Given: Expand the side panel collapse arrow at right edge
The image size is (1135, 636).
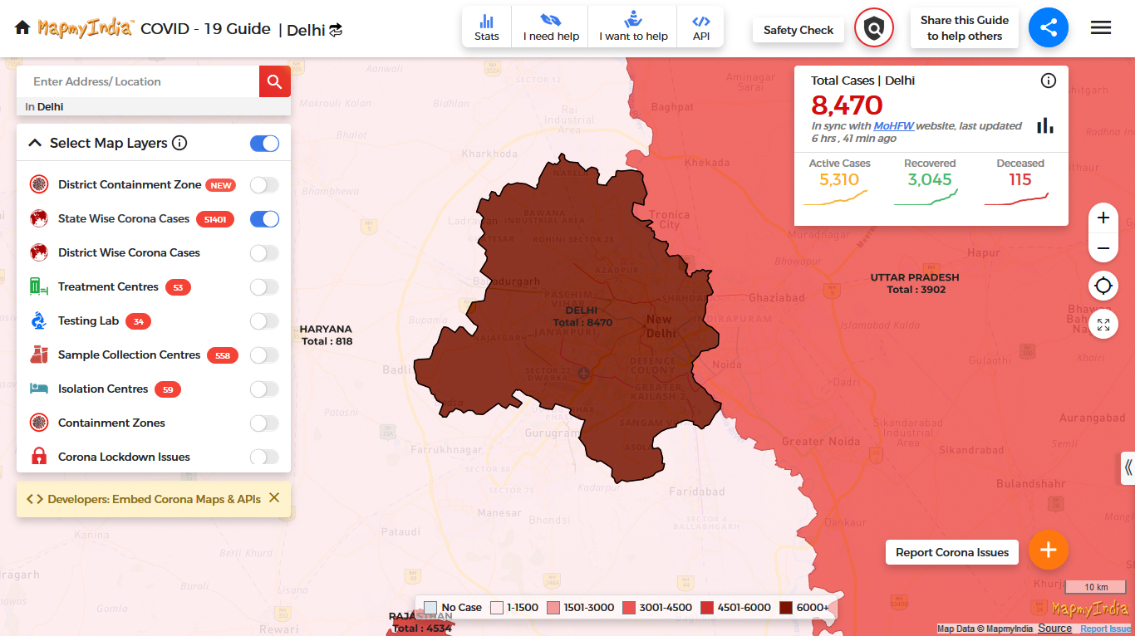Looking at the screenshot, I should 1128,467.
